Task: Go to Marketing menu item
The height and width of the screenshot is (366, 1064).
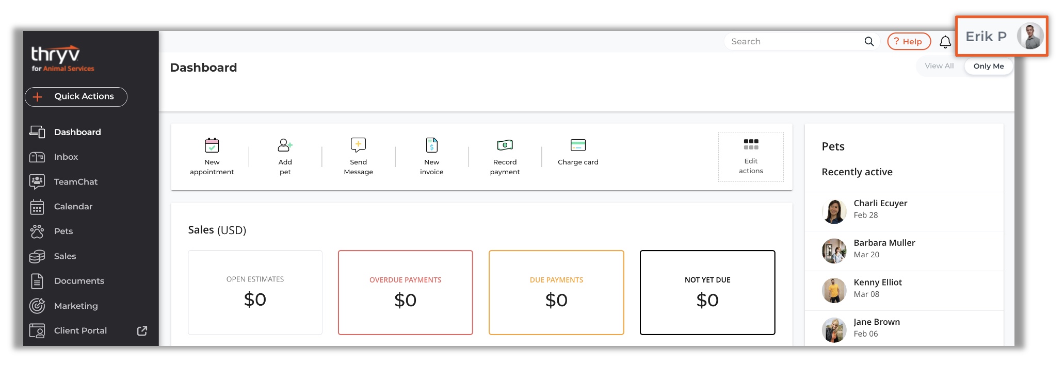Action: 76,306
